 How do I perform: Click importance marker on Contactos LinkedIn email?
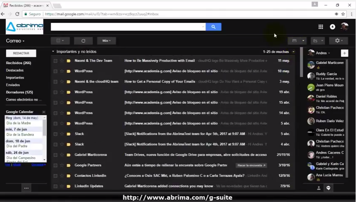tap(68, 176)
